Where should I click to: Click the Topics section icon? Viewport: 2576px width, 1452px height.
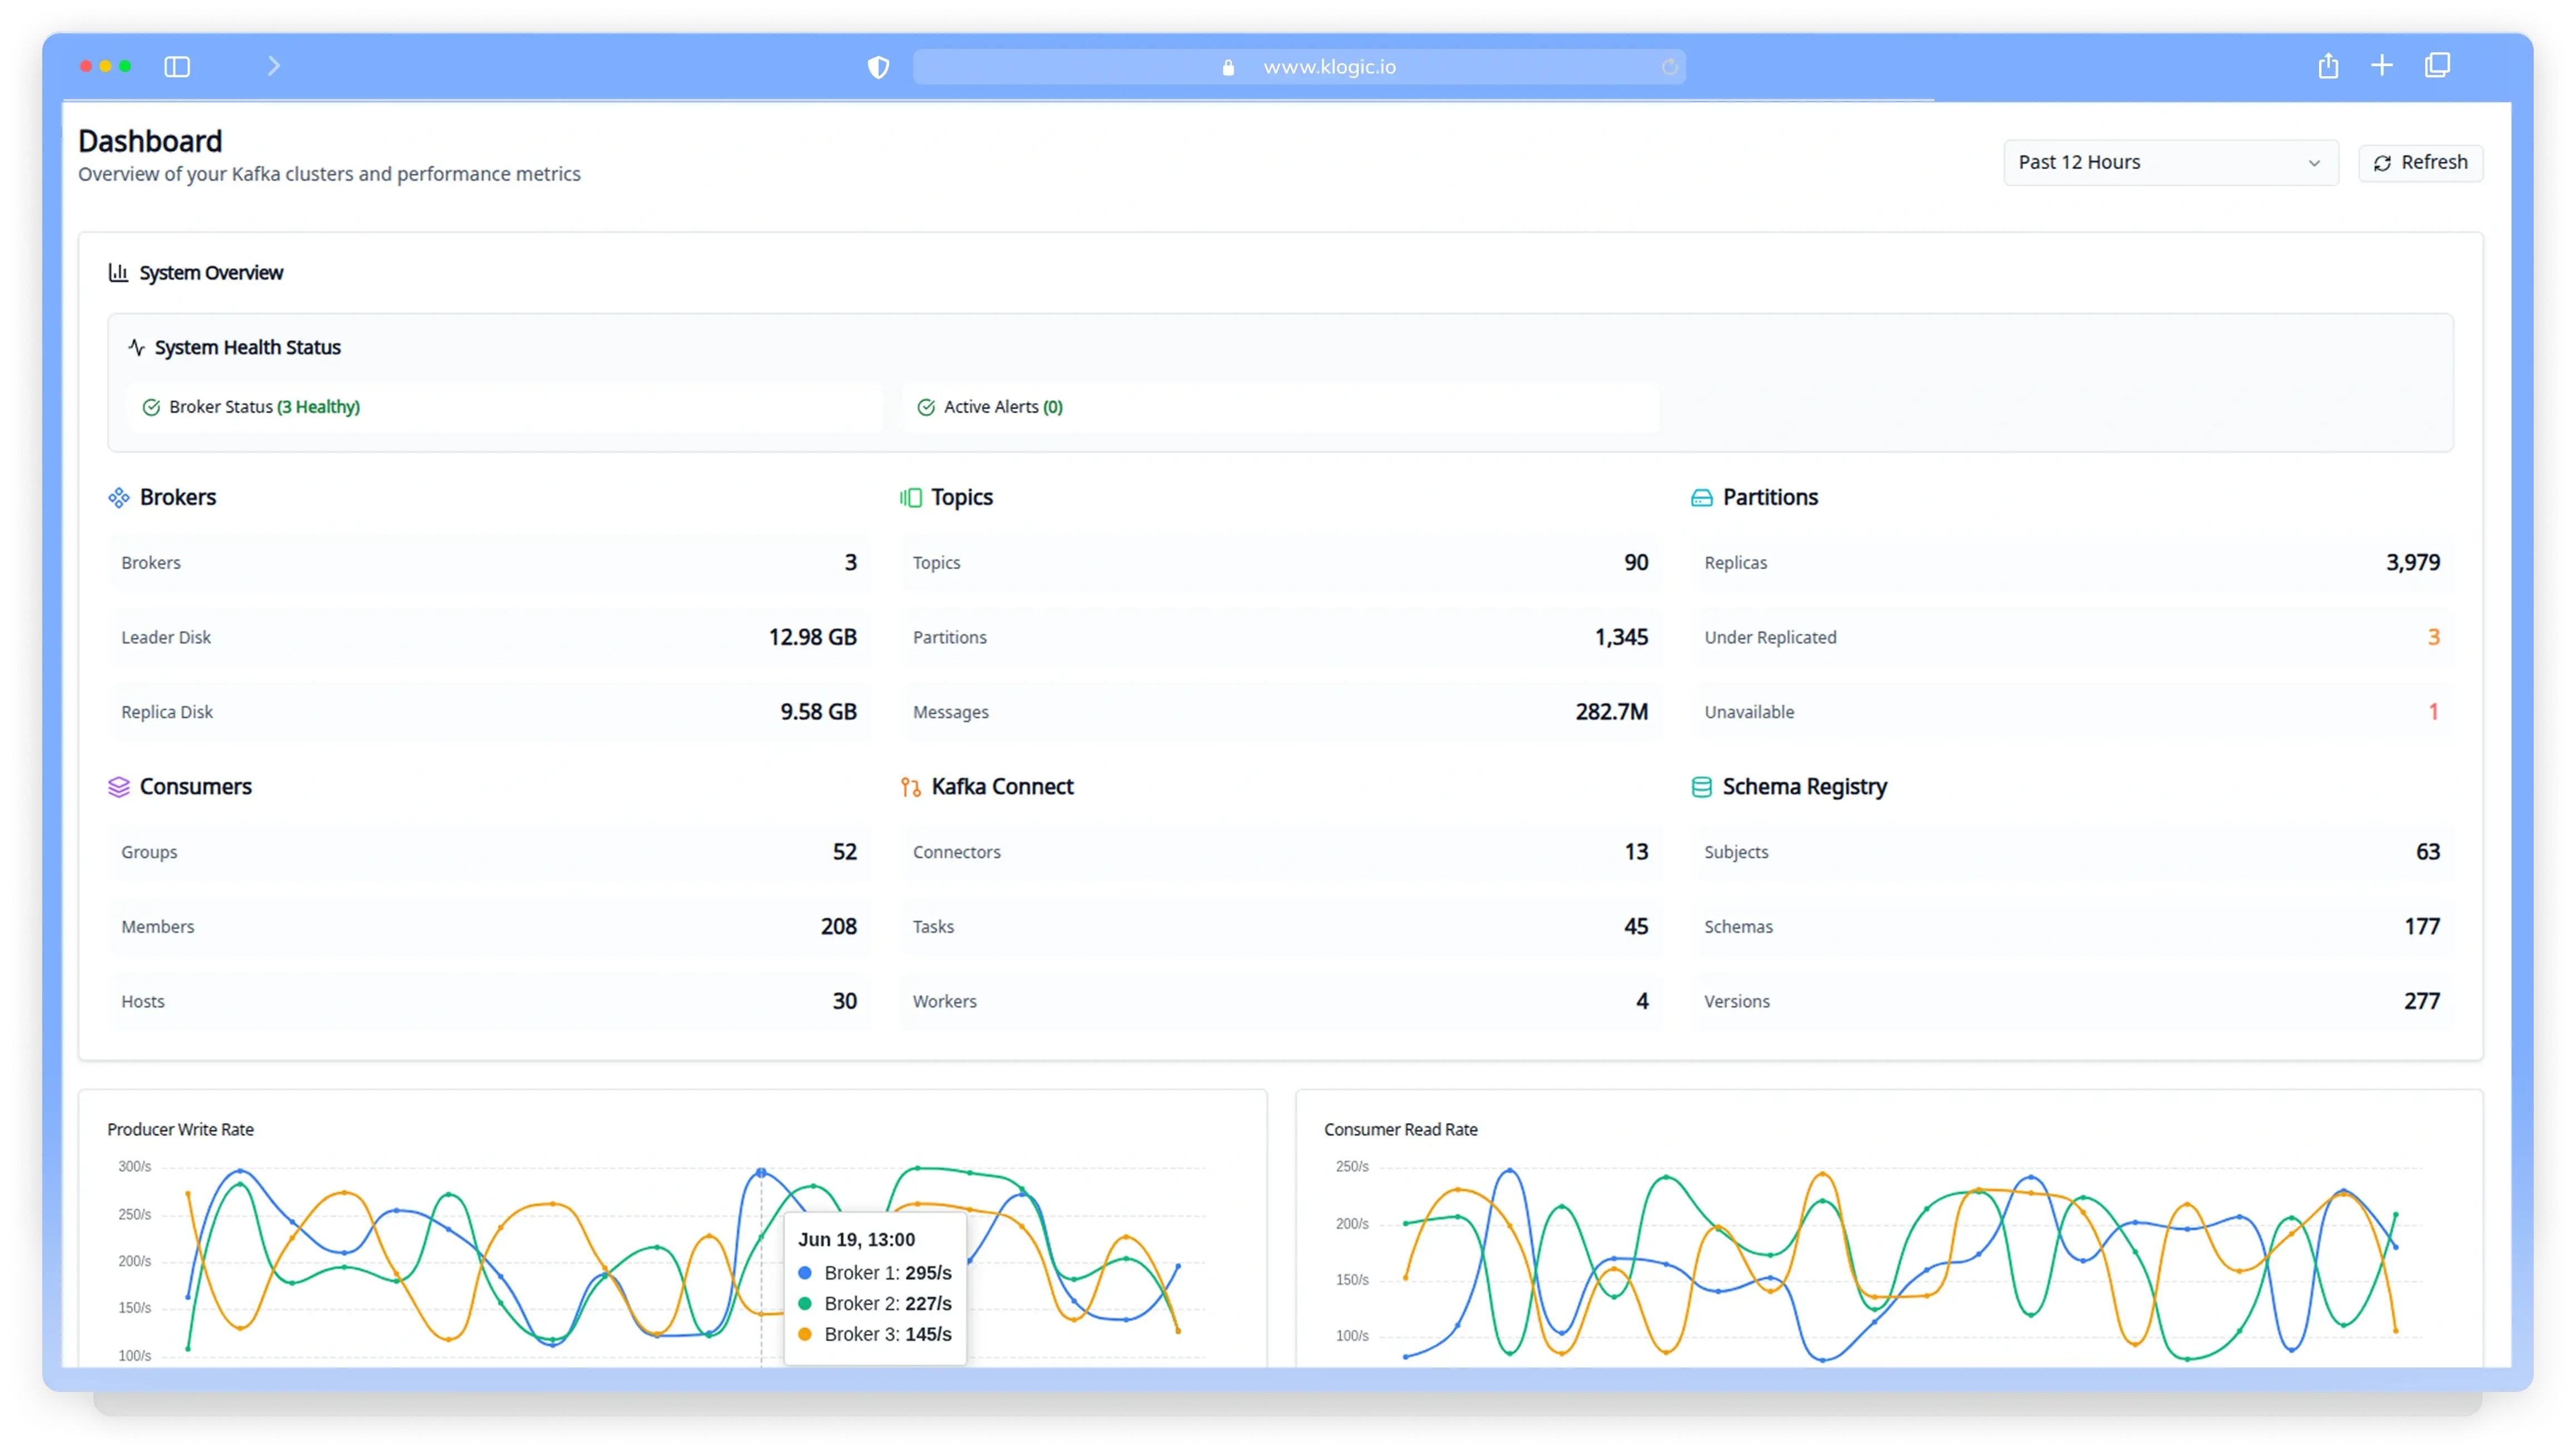pos(910,498)
